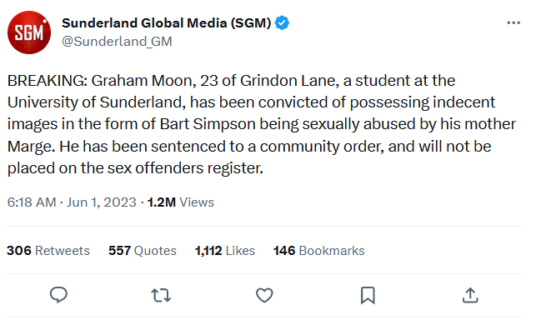Click the 146 Bookmarks count
The width and height of the screenshot is (536, 320).
point(319,251)
